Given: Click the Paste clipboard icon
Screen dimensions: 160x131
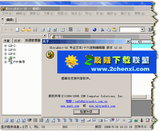Looking at the screenshot, I should (x=114, y=30).
